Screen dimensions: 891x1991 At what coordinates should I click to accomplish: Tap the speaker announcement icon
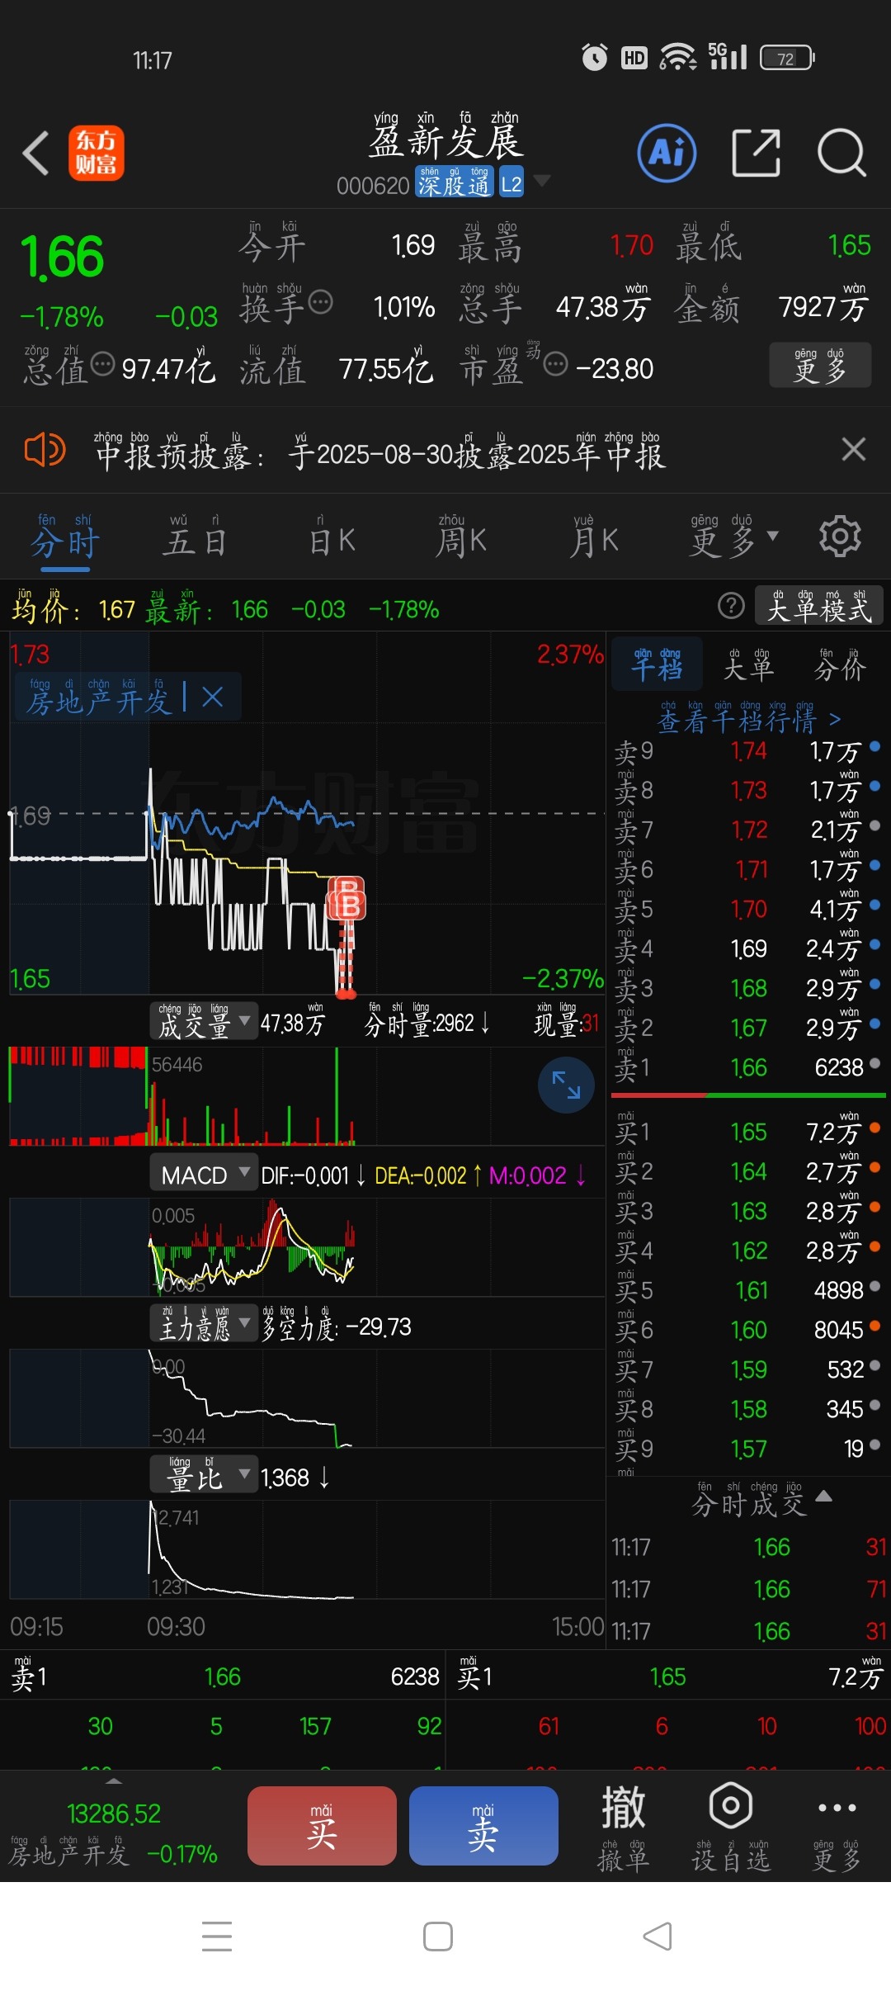click(45, 450)
